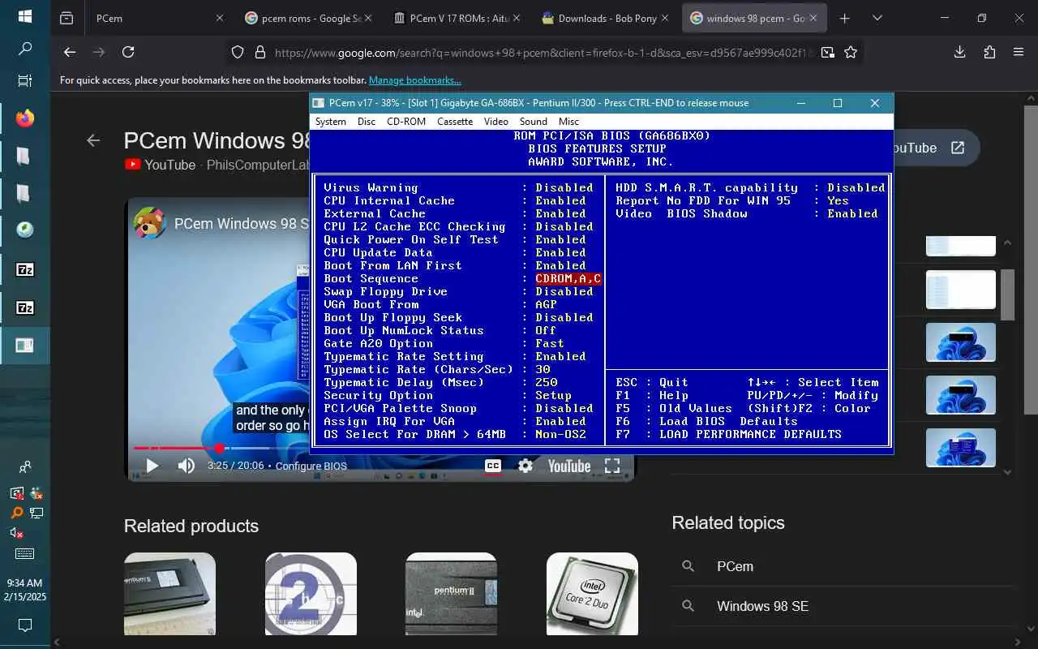The width and height of the screenshot is (1038, 649).
Task: Click the network tray icon
Action: (x=36, y=513)
